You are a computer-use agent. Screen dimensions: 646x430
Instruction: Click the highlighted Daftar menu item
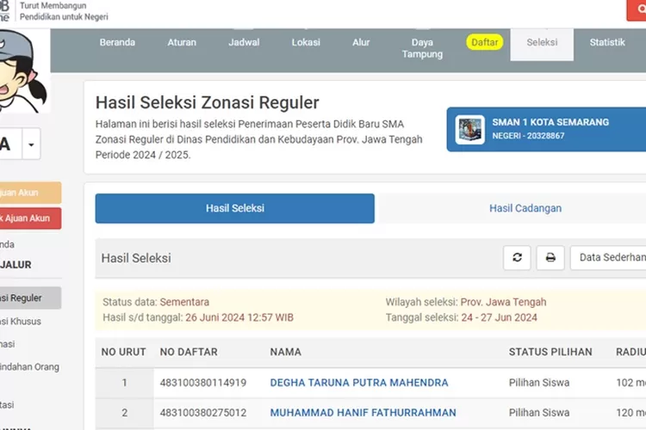[x=484, y=42]
